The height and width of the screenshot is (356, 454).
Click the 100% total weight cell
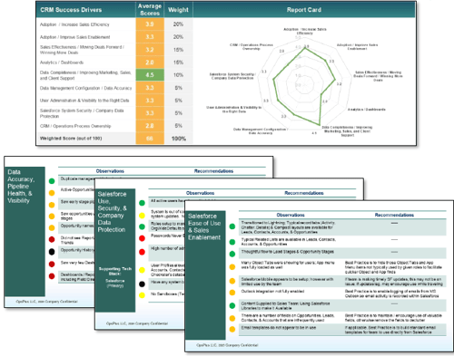click(x=179, y=139)
